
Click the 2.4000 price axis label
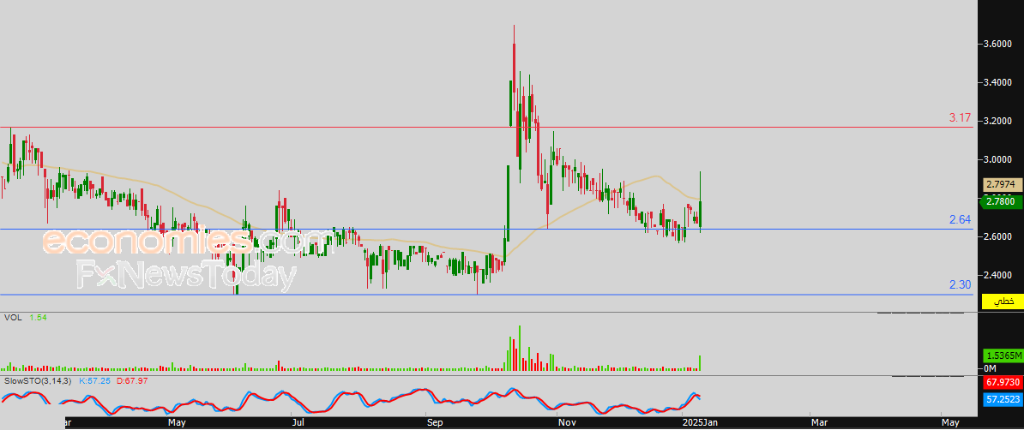pos(999,275)
